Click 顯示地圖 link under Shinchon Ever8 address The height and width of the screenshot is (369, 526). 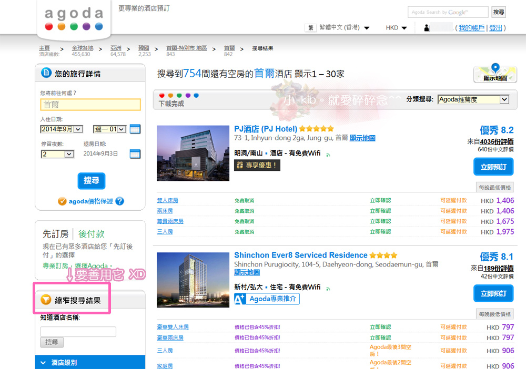(x=247, y=272)
